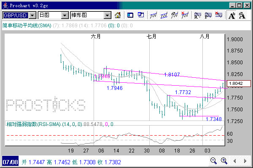The height and width of the screenshot is (168, 253).
Task: Choose the erase trend line tool
Action: [x=175, y=15]
